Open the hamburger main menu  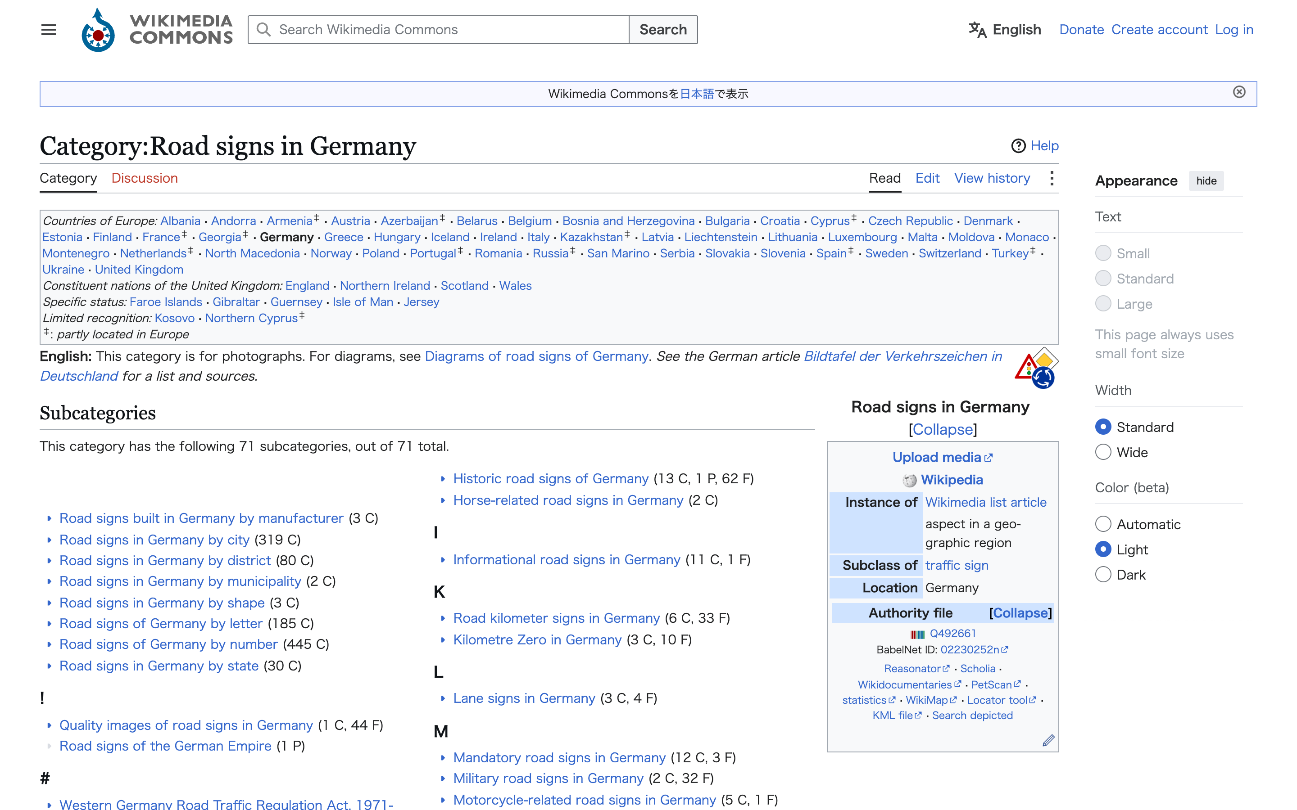[48, 29]
